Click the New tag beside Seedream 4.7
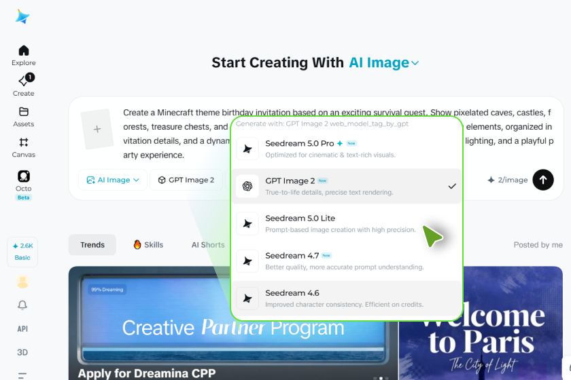 [326, 255]
